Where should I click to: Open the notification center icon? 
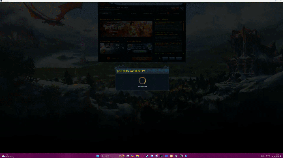(x=280, y=156)
